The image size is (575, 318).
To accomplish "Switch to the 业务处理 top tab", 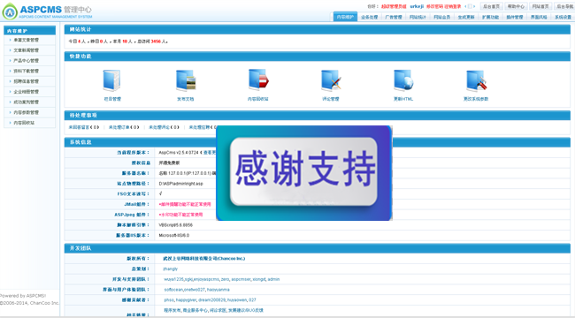I will [x=369, y=17].
